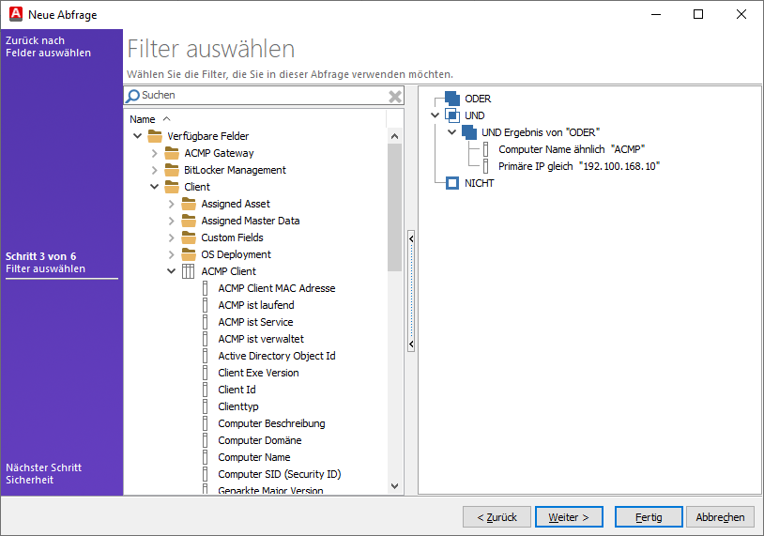Click the Custom Fields folder icon
The width and height of the screenshot is (764, 536).
(189, 237)
